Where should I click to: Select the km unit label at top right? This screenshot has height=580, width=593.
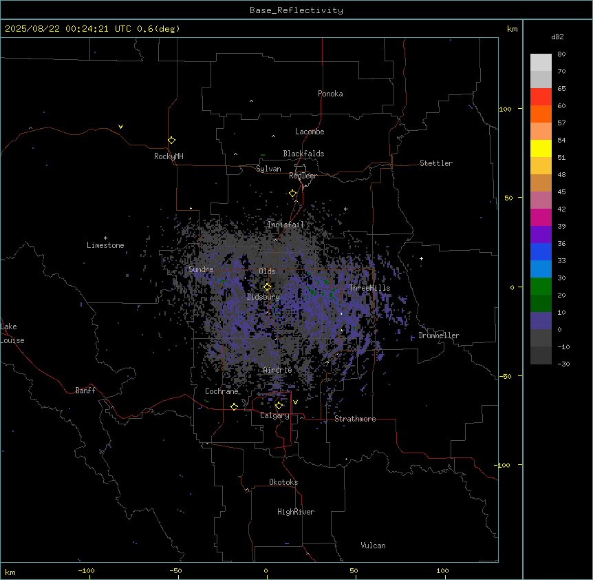click(x=512, y=29)
